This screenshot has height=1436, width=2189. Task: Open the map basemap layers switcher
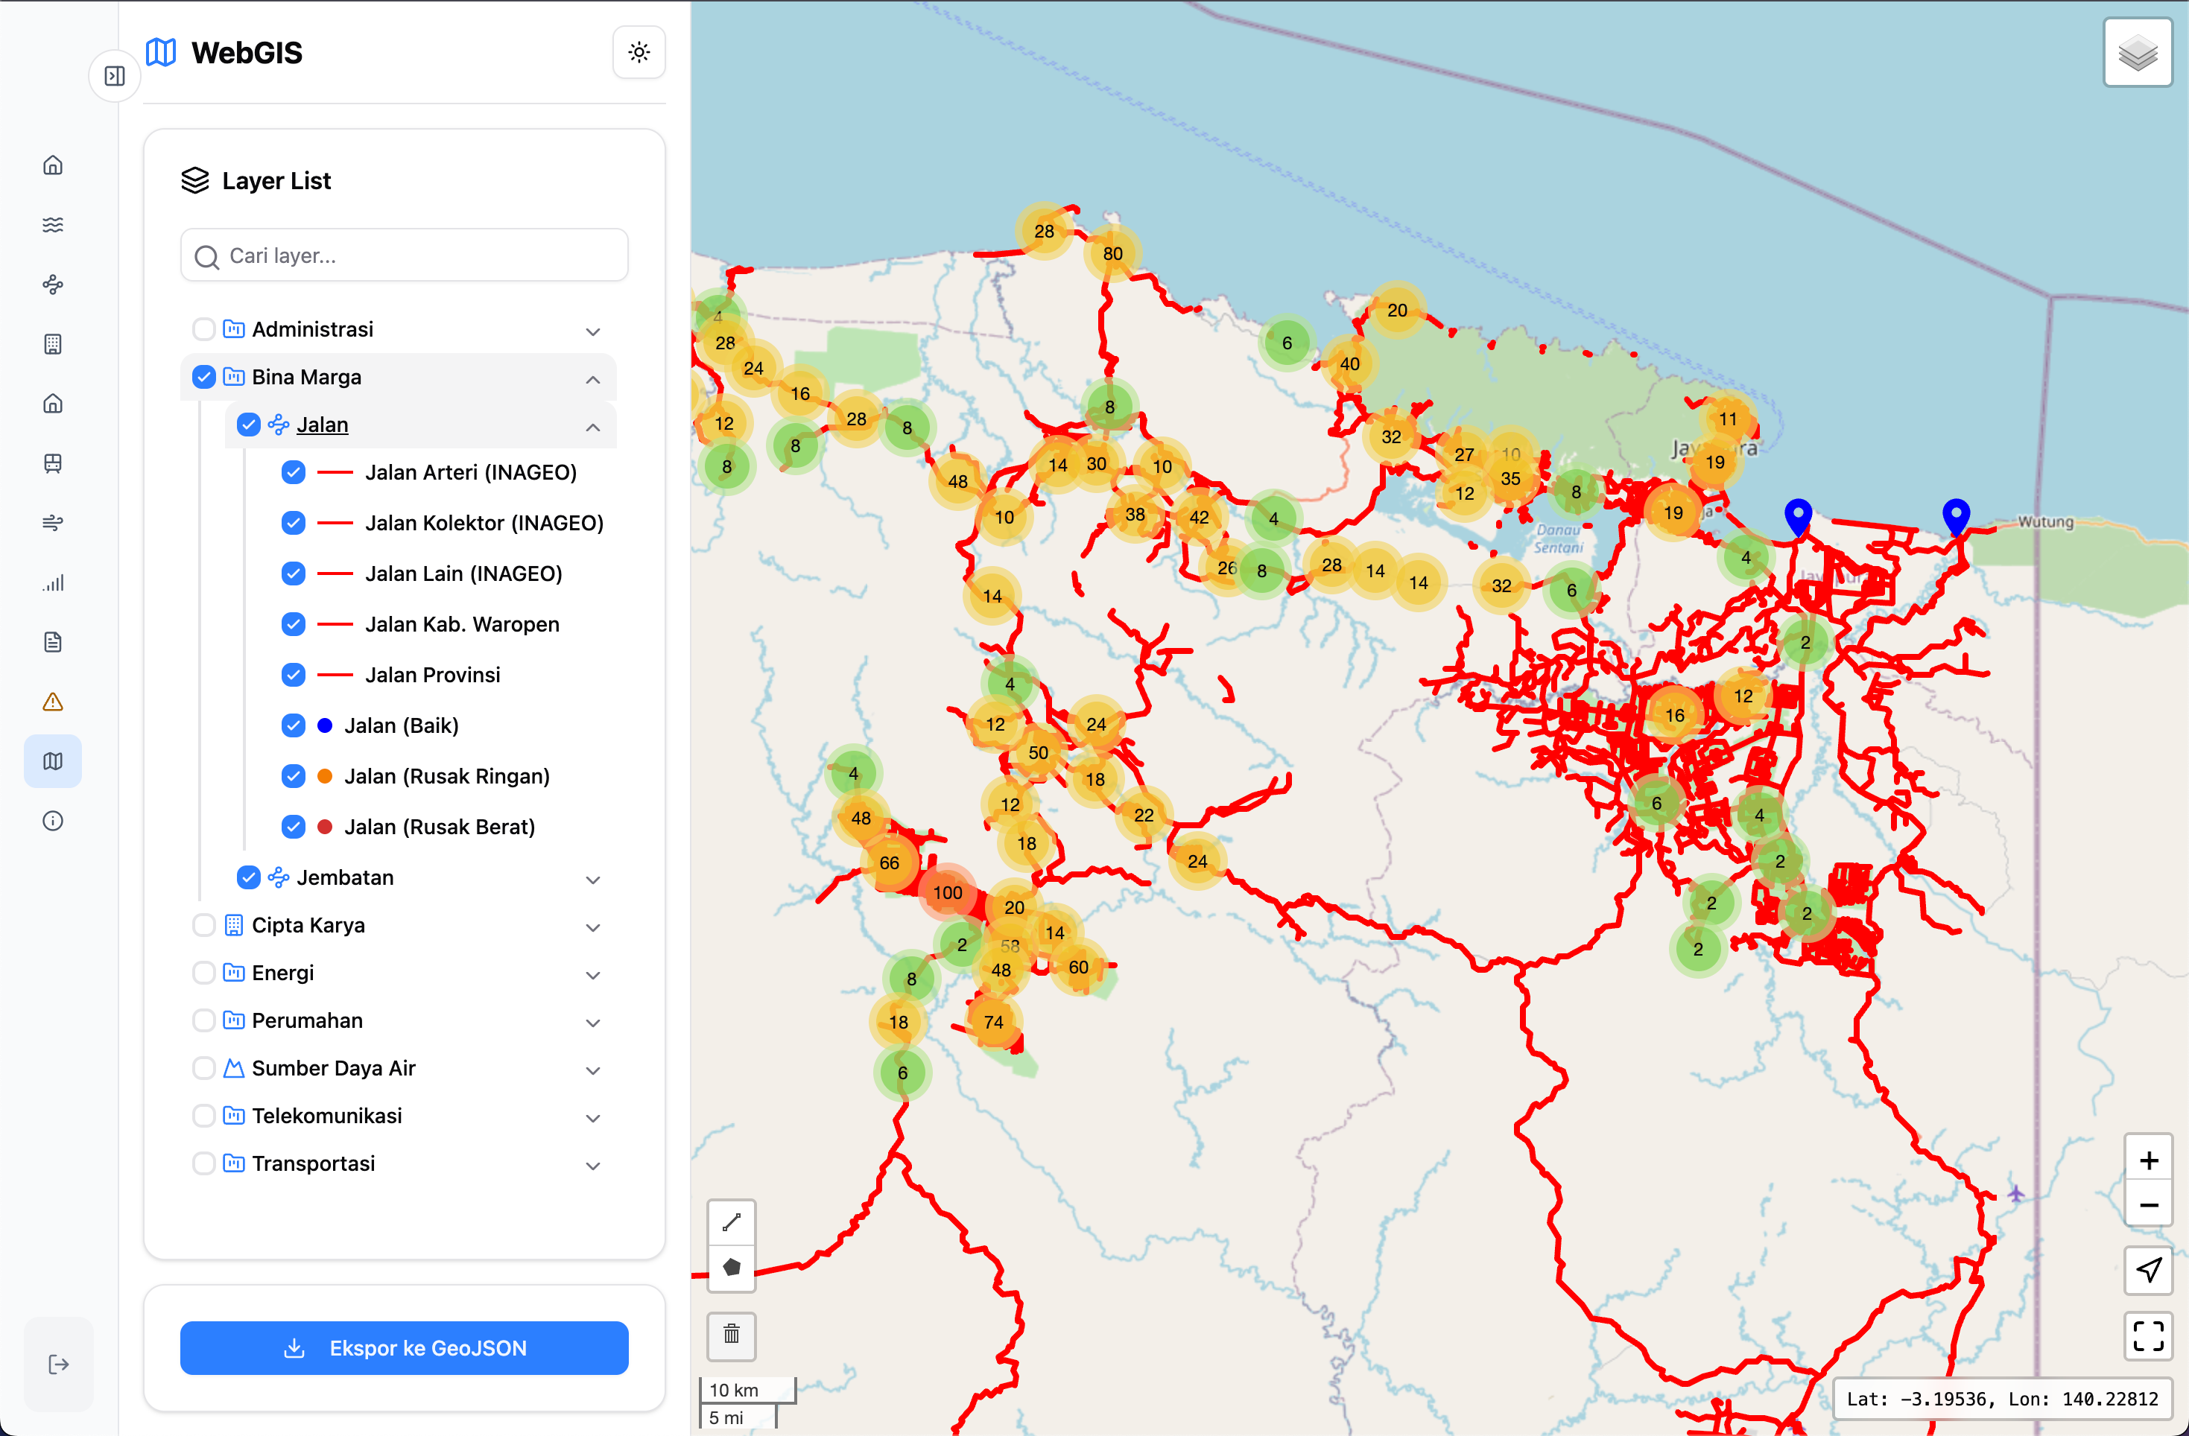[x=2138, y=52]
